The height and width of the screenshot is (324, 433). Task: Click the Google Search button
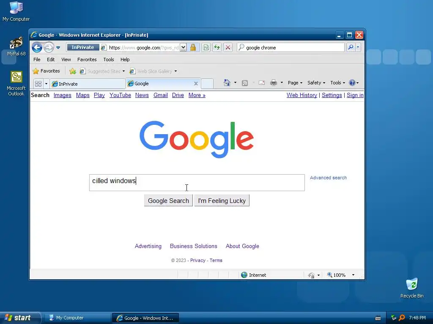(168, 200)
